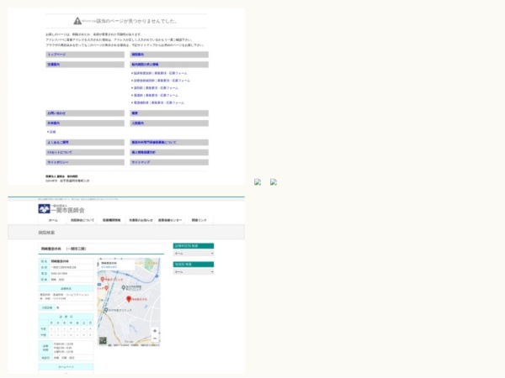This screenshot has height=378, width=505.
Task: Go to 関連リンク navigation item
Action: [199, 220]
